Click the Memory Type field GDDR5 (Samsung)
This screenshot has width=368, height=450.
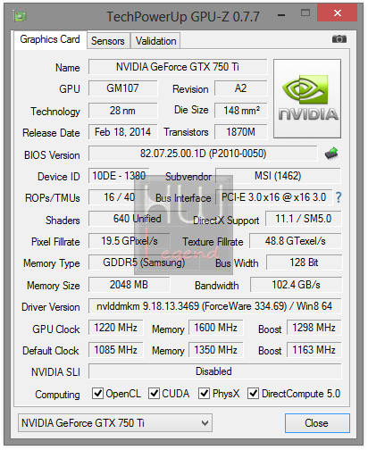[x=144, y=262]
